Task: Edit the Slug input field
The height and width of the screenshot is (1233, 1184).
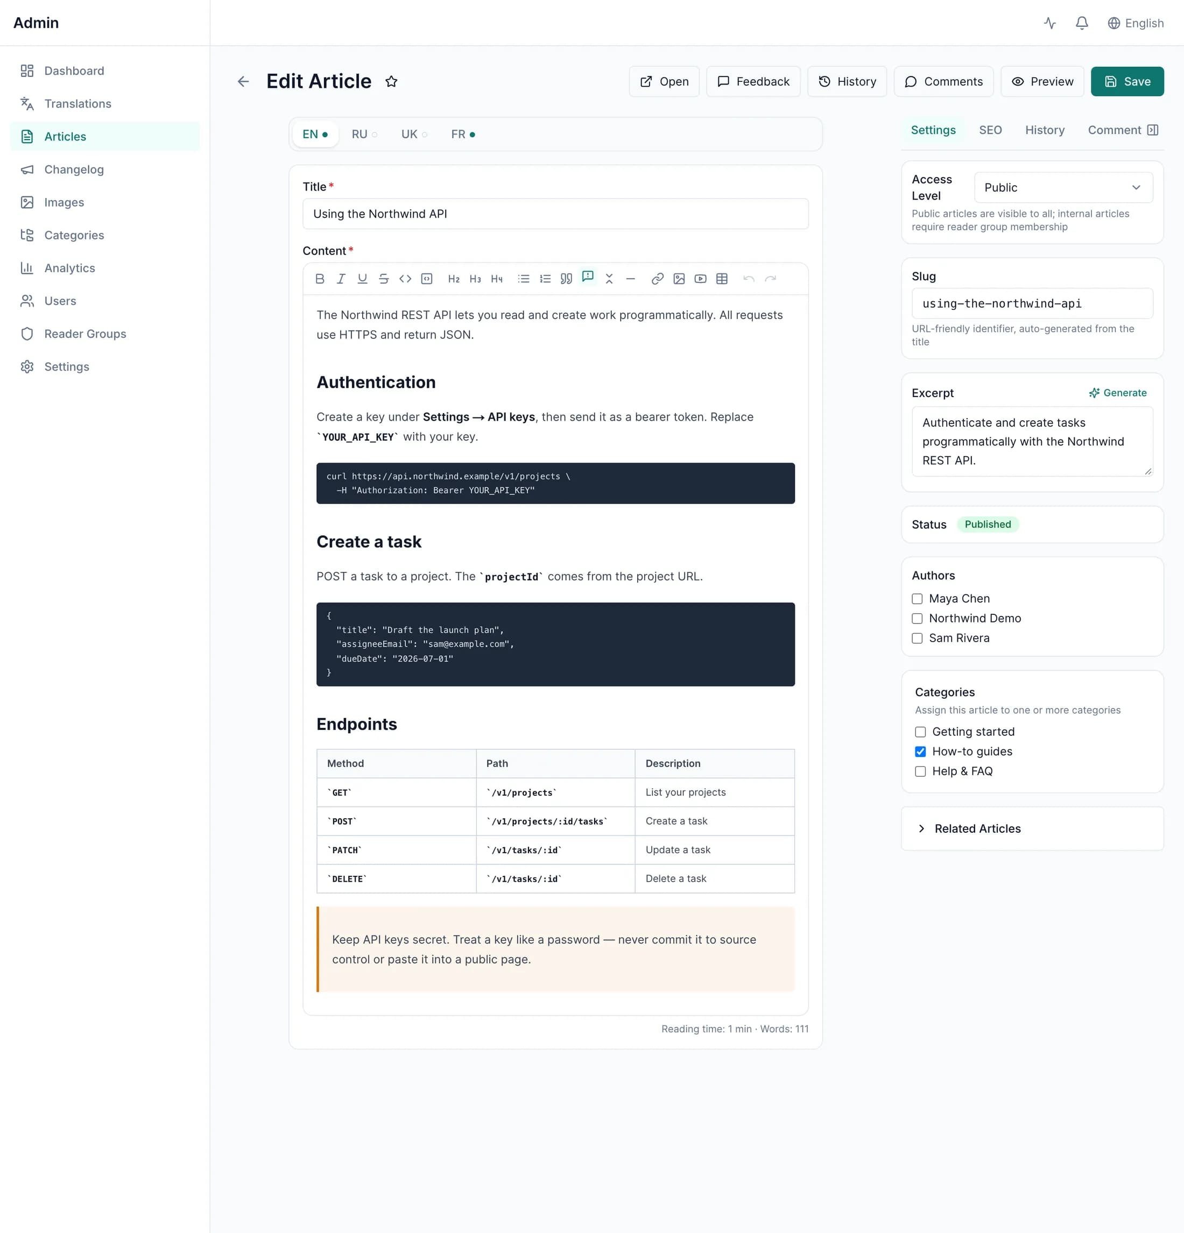Action: click(1032, 303)
